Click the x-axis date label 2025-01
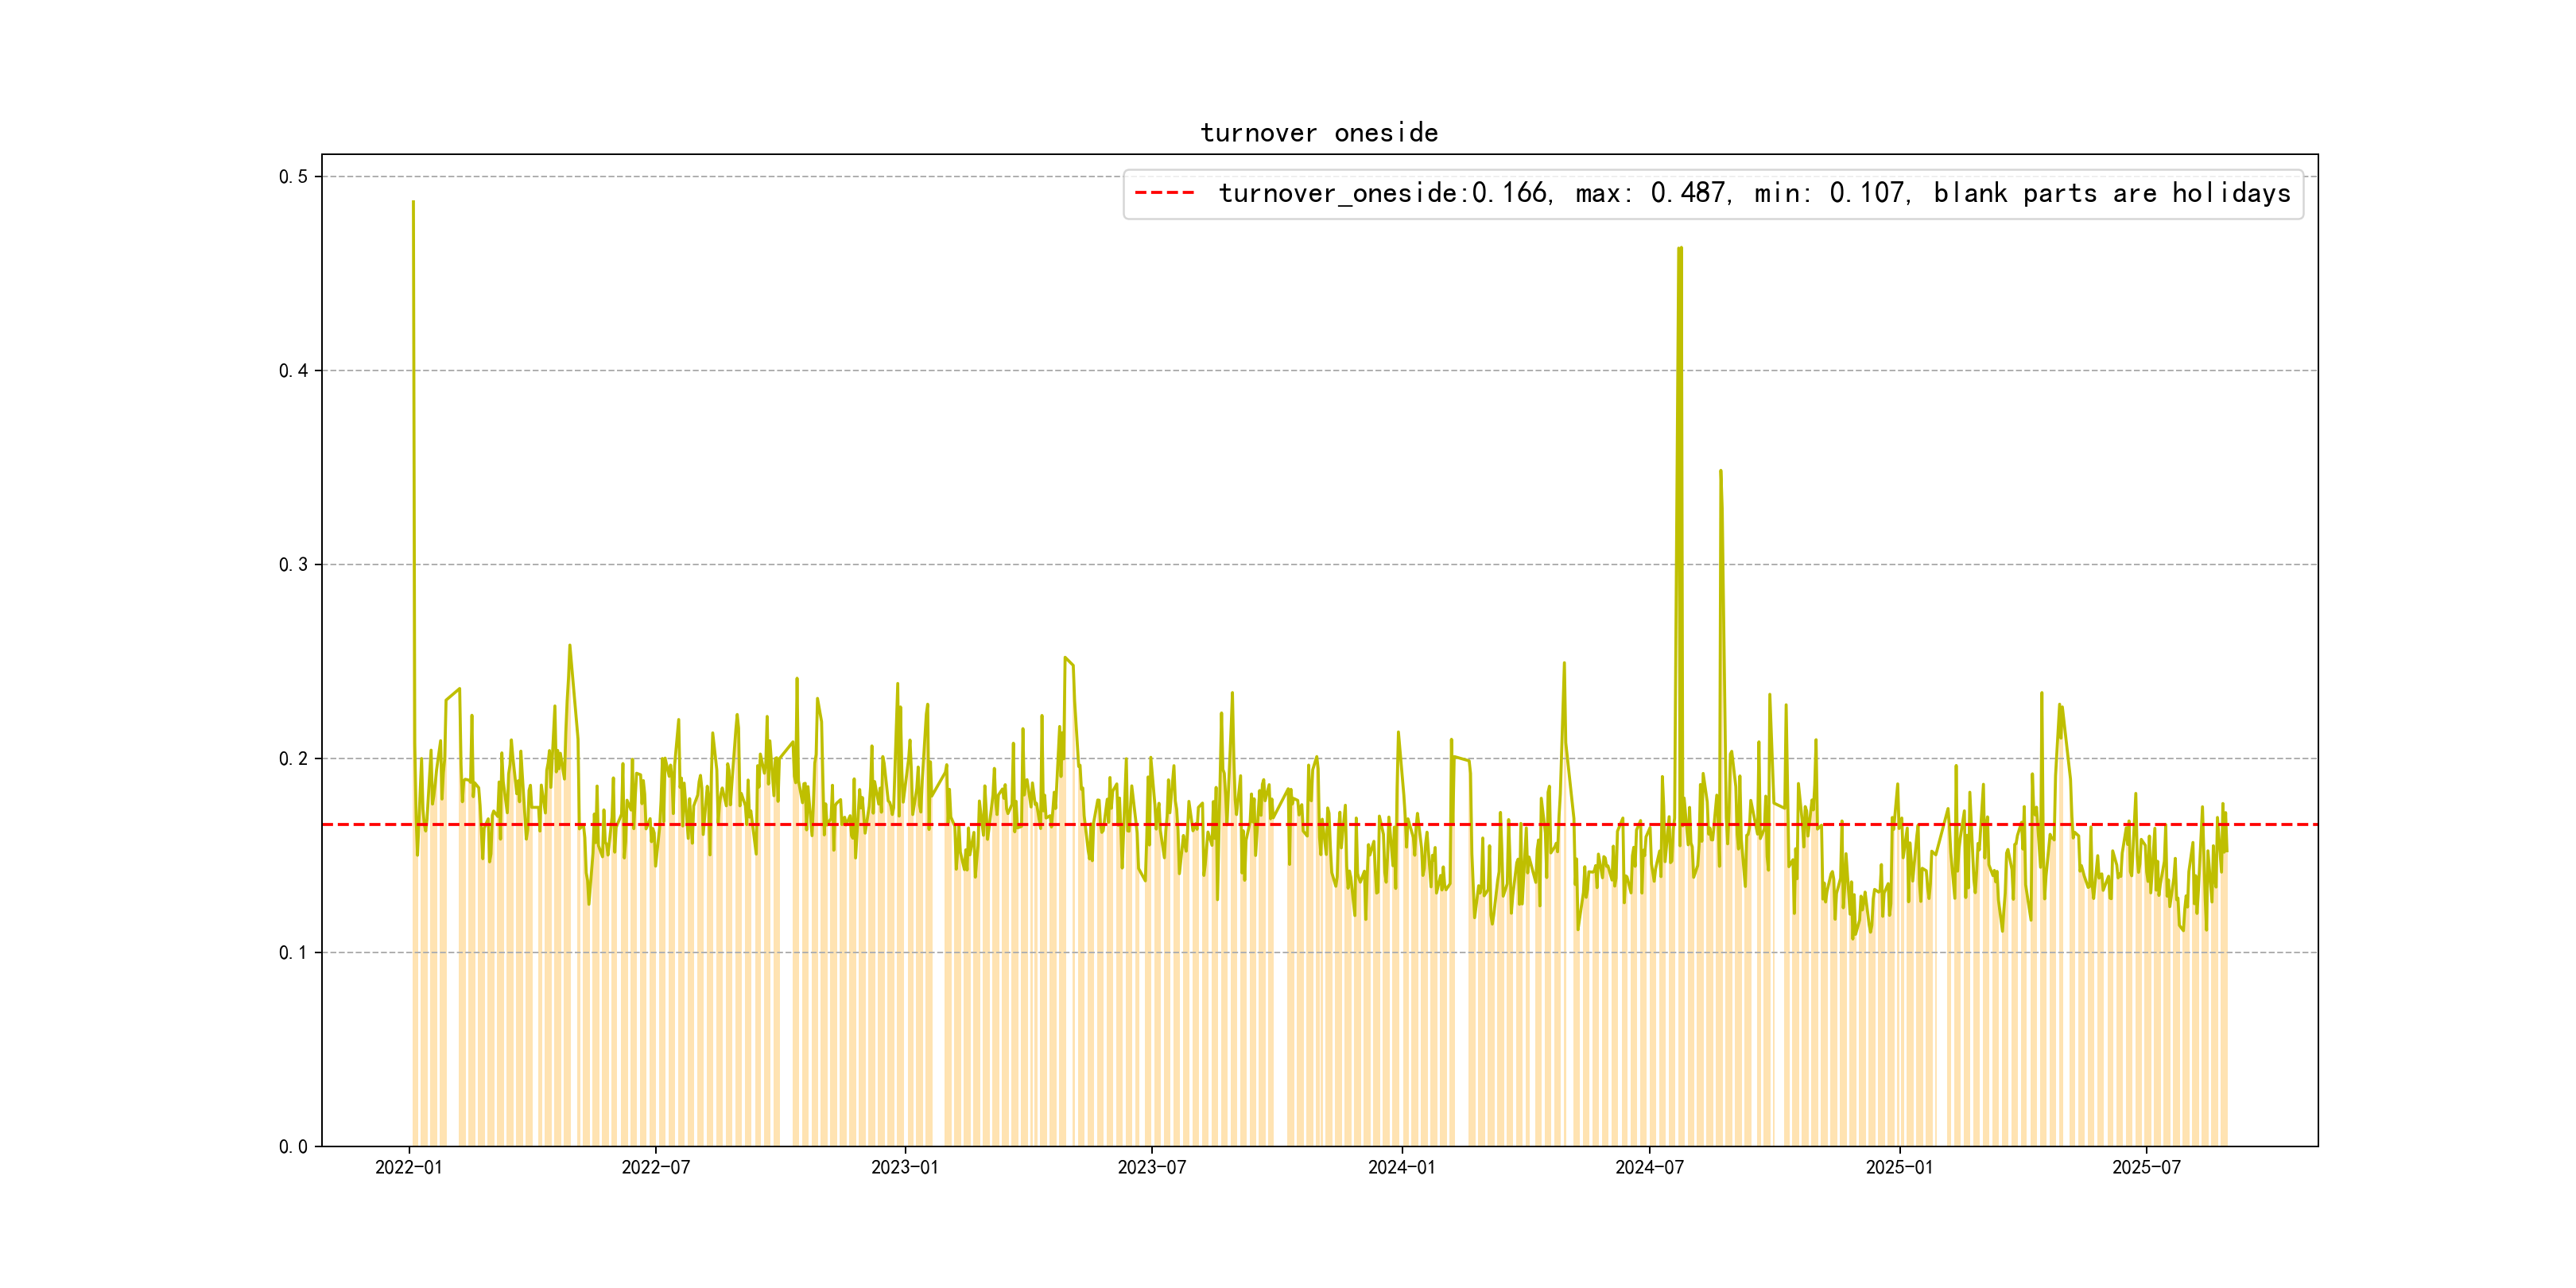This screenshot has height=1288, width=2576. pos(1899,1168)
